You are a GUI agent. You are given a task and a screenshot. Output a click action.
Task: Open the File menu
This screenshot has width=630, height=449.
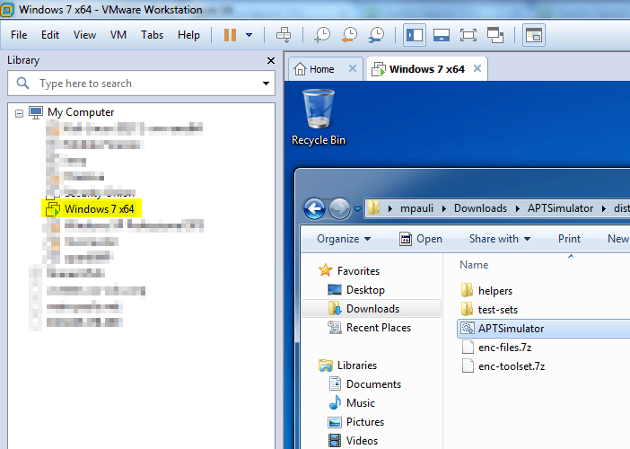(x=19, y=35)
